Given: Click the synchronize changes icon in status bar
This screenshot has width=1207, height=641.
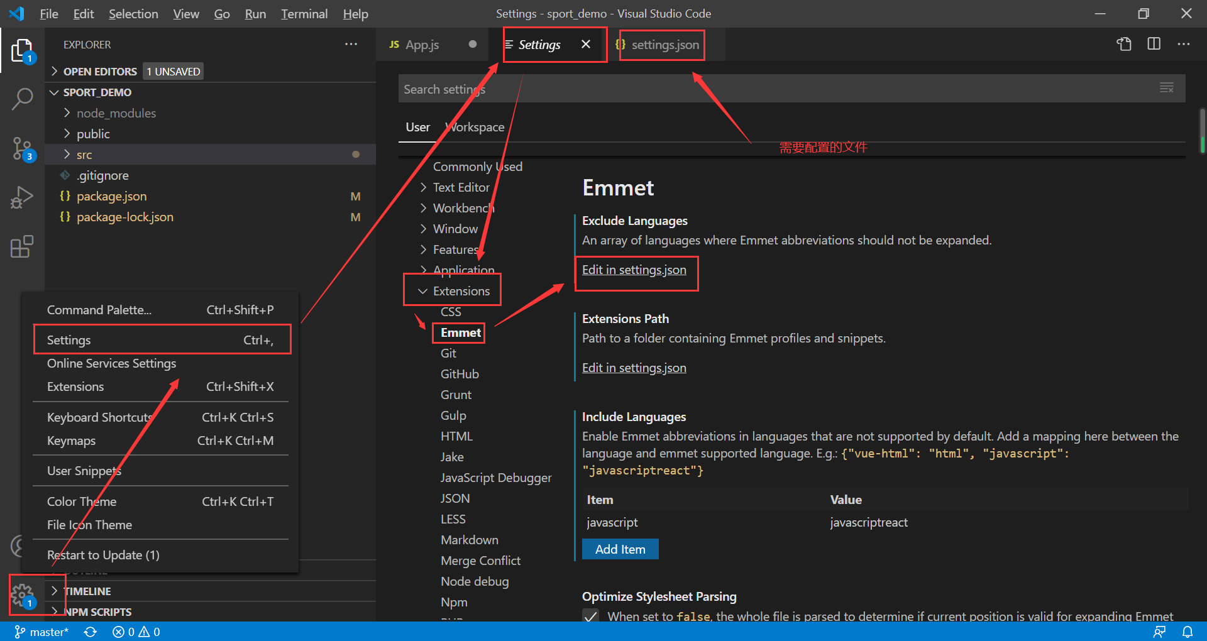Looking at the screenshot, I should [91, 632].
